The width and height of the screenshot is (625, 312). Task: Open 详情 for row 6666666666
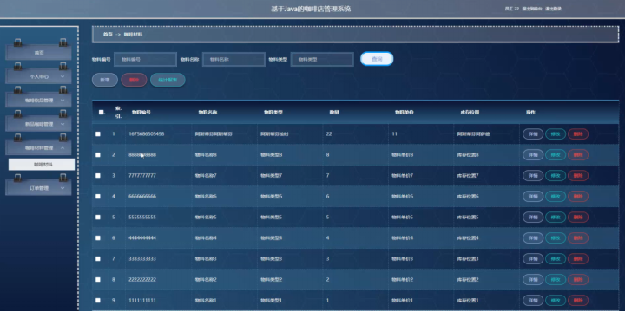tap(533, 196)
